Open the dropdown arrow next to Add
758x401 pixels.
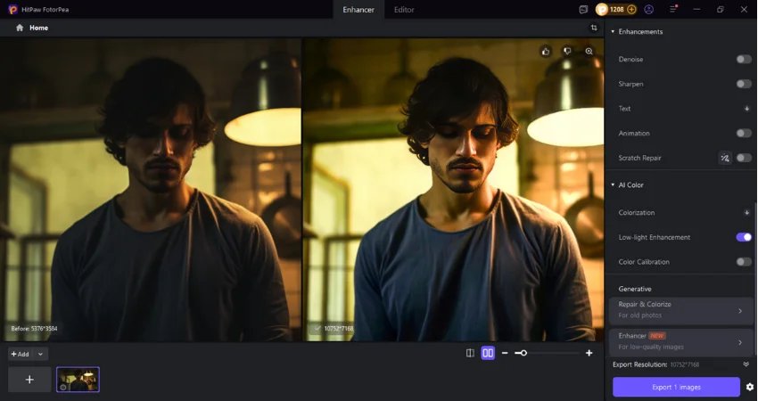coord(41,354)
